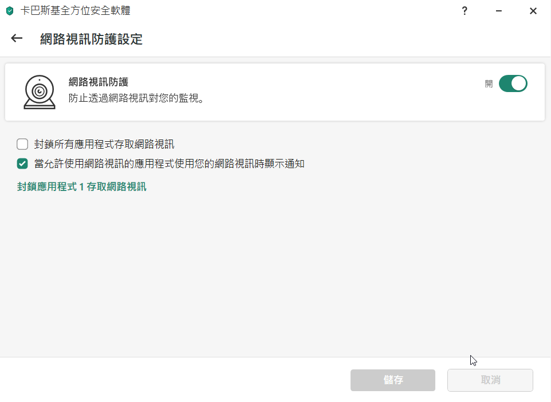Click the webcam icon in the protection card

click(40, 92)
